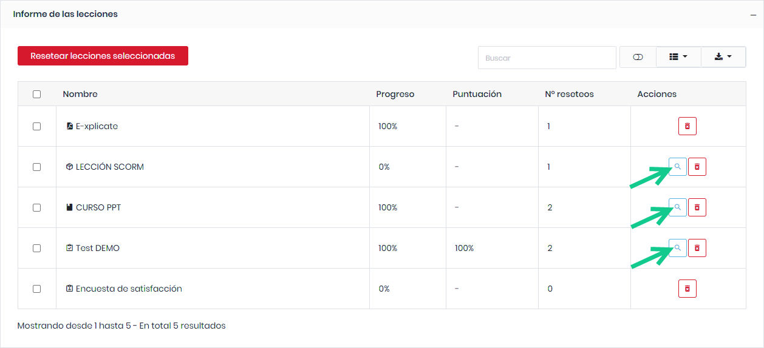Open the magnifier icon for Test DEMO
Screen dimensions: 764x348
coord(678,248)
